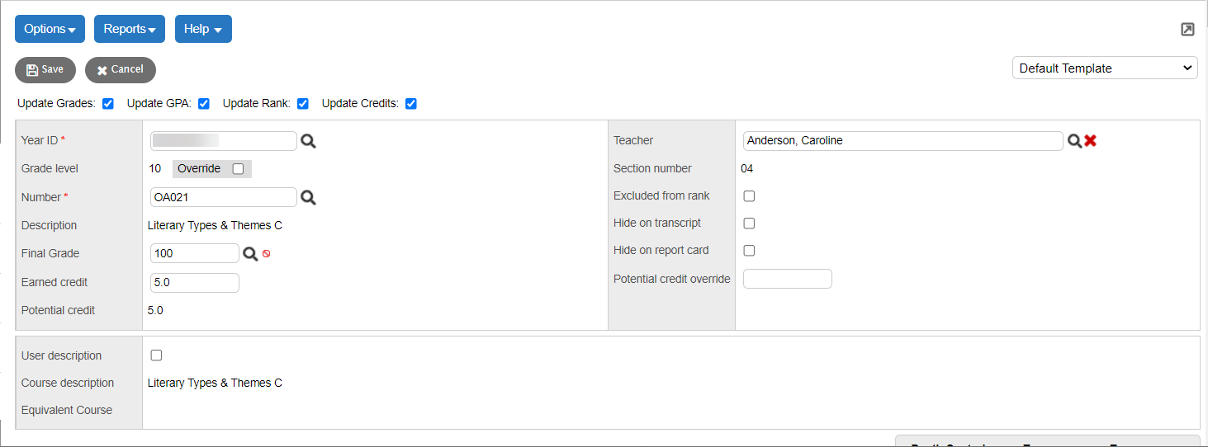Click the red circle icon beside Final Grade
Image resolution: width=1208 pixels, height=447 pixels.
267,254
